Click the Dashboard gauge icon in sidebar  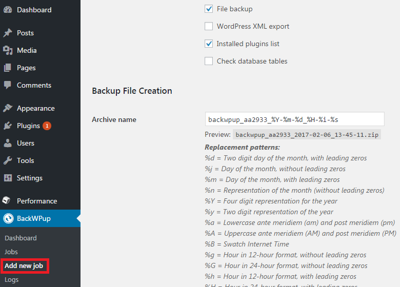(x=8, y=10)
